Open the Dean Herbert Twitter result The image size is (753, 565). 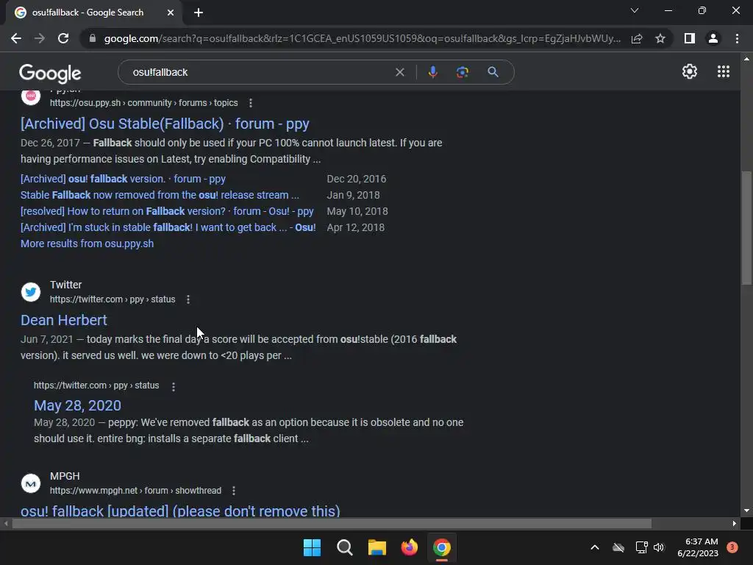point(64,321)
